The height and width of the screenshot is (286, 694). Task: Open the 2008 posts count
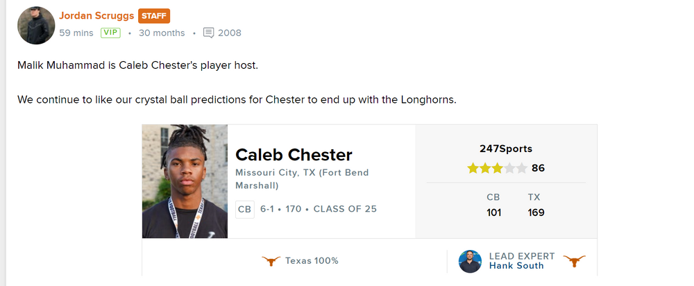coord(230,33)
